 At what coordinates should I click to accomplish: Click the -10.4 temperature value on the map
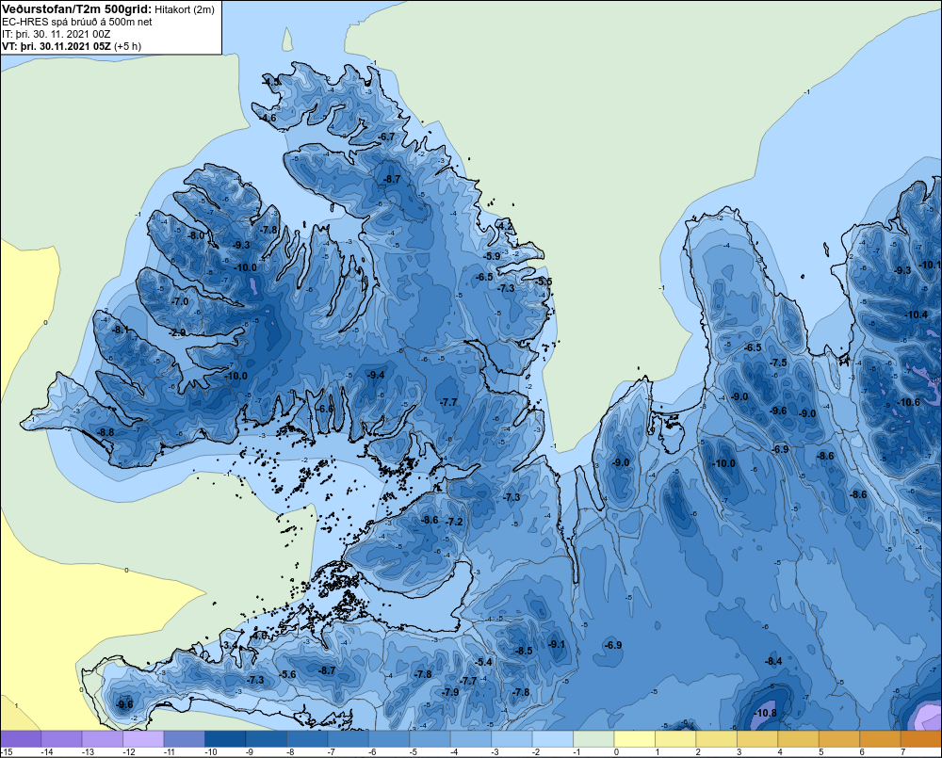click(x=917, y=315)
